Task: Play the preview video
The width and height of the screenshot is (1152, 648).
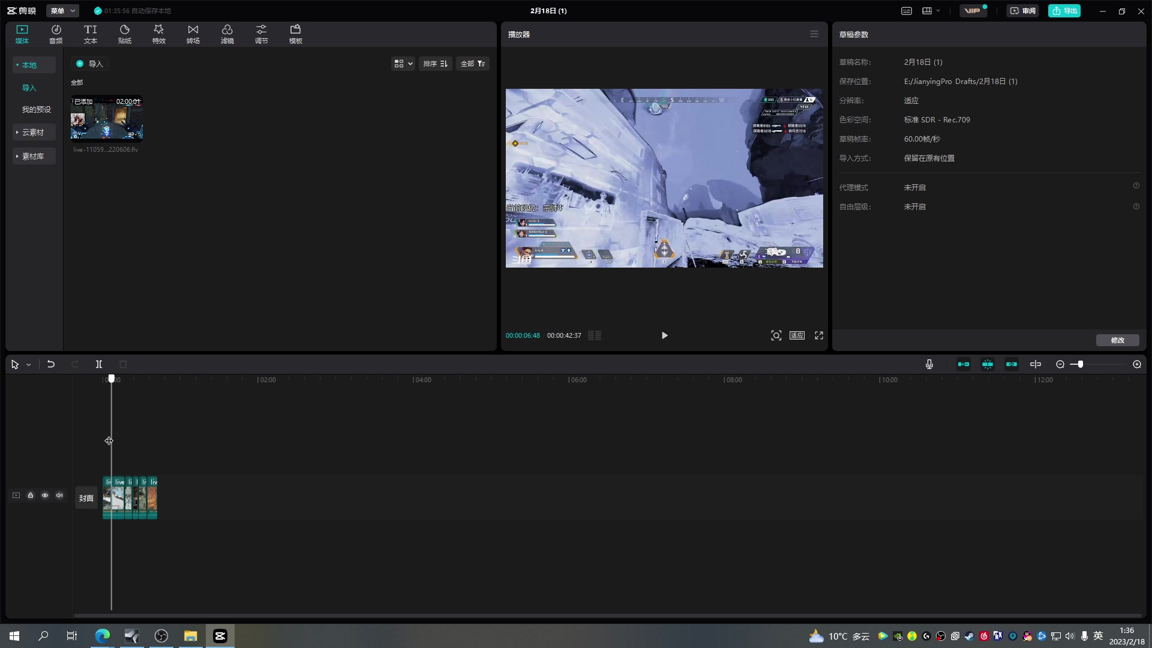Action: click(x=664, y=335)
